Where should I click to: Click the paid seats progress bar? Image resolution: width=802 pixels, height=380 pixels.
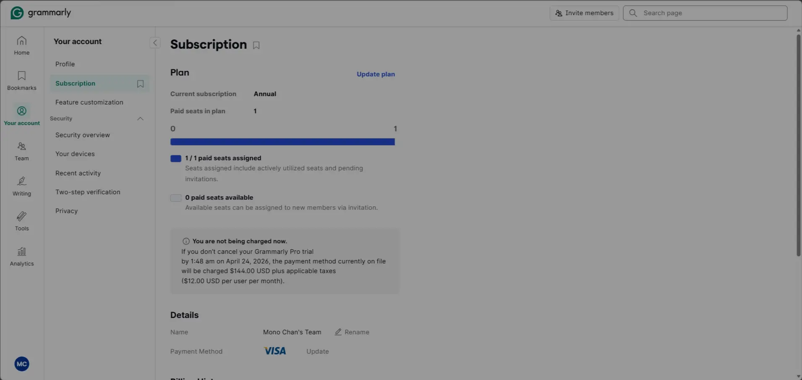point(282,142)
